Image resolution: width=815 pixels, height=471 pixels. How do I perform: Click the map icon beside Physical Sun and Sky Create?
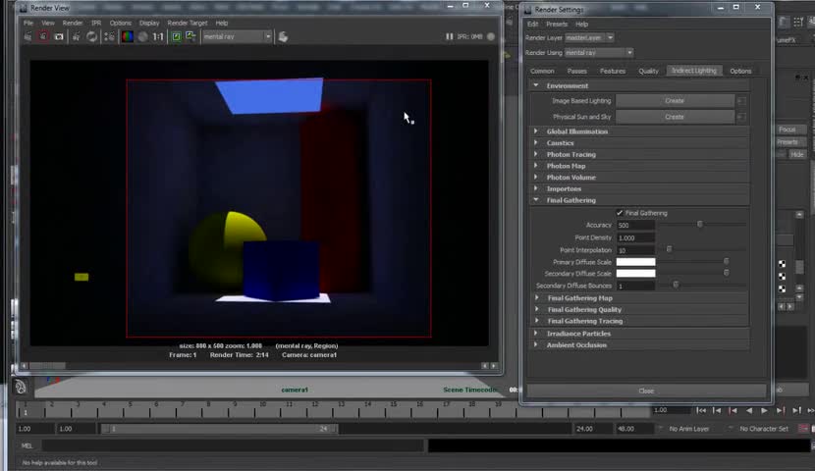(x=741, y=117)
